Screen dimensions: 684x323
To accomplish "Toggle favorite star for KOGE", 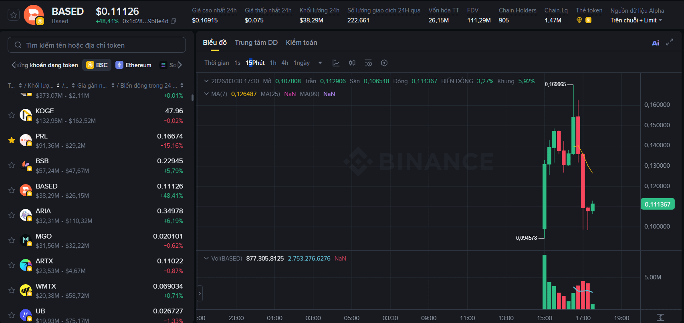I will point(12,115).
